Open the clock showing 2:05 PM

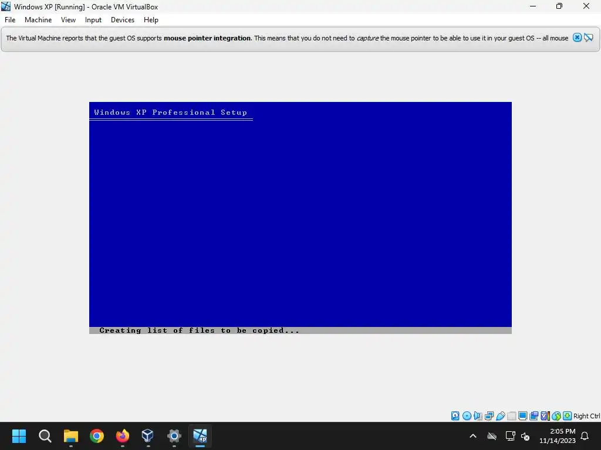coord(558,436)
